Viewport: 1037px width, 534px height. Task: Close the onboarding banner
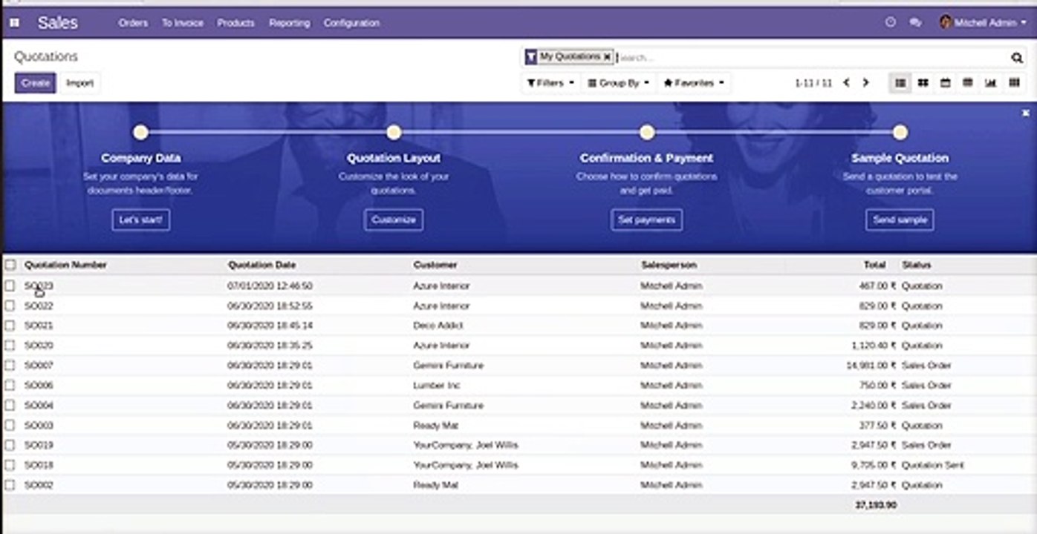click(x=1026, y=113)
